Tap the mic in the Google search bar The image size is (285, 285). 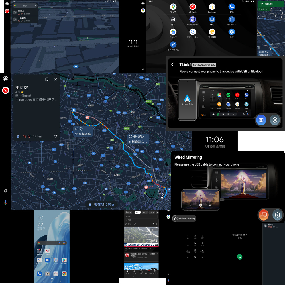pos(59,243)
